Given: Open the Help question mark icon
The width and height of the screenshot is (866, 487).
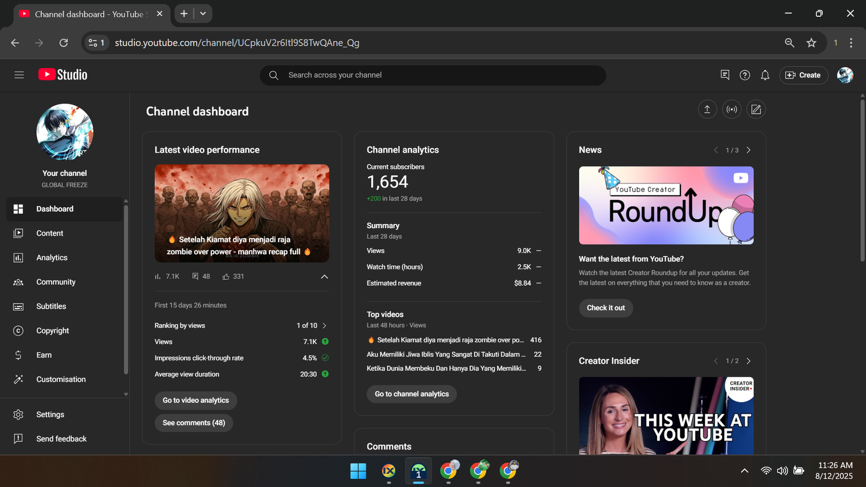Looking at the screenshot, I should coord(745,75).
